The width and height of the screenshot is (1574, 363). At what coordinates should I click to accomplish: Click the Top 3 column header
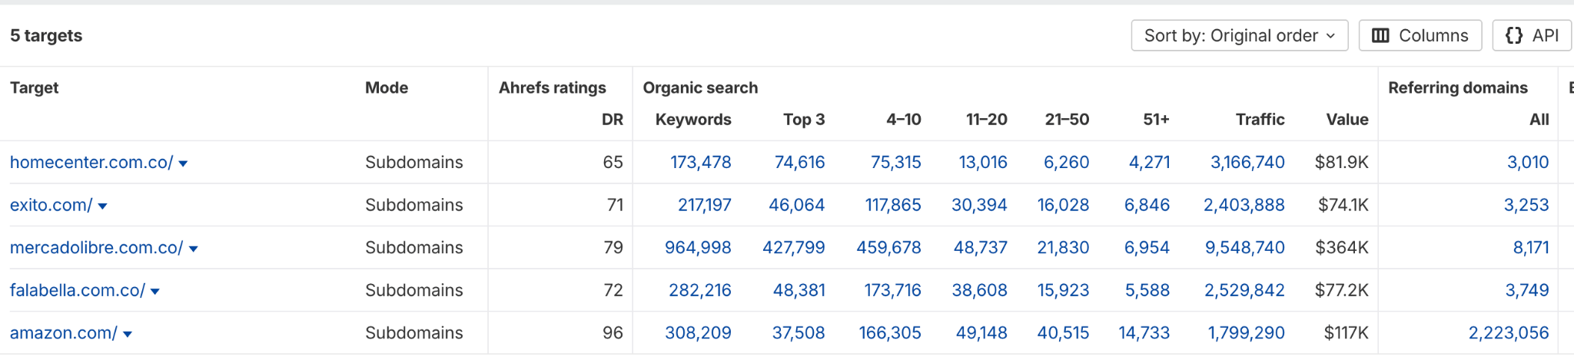pos(804,119)
